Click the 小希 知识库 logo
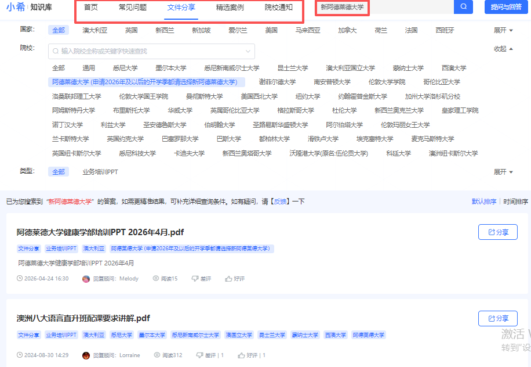Image resolution: width=531 pixels, height=367 pixels. click(29, 7)
